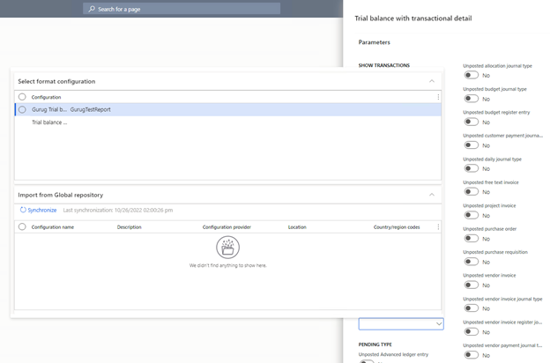The height and width of the screenshot is (363, 550).
Task: Select all rows in Configuration header
Action: click(x=22, y=97)
